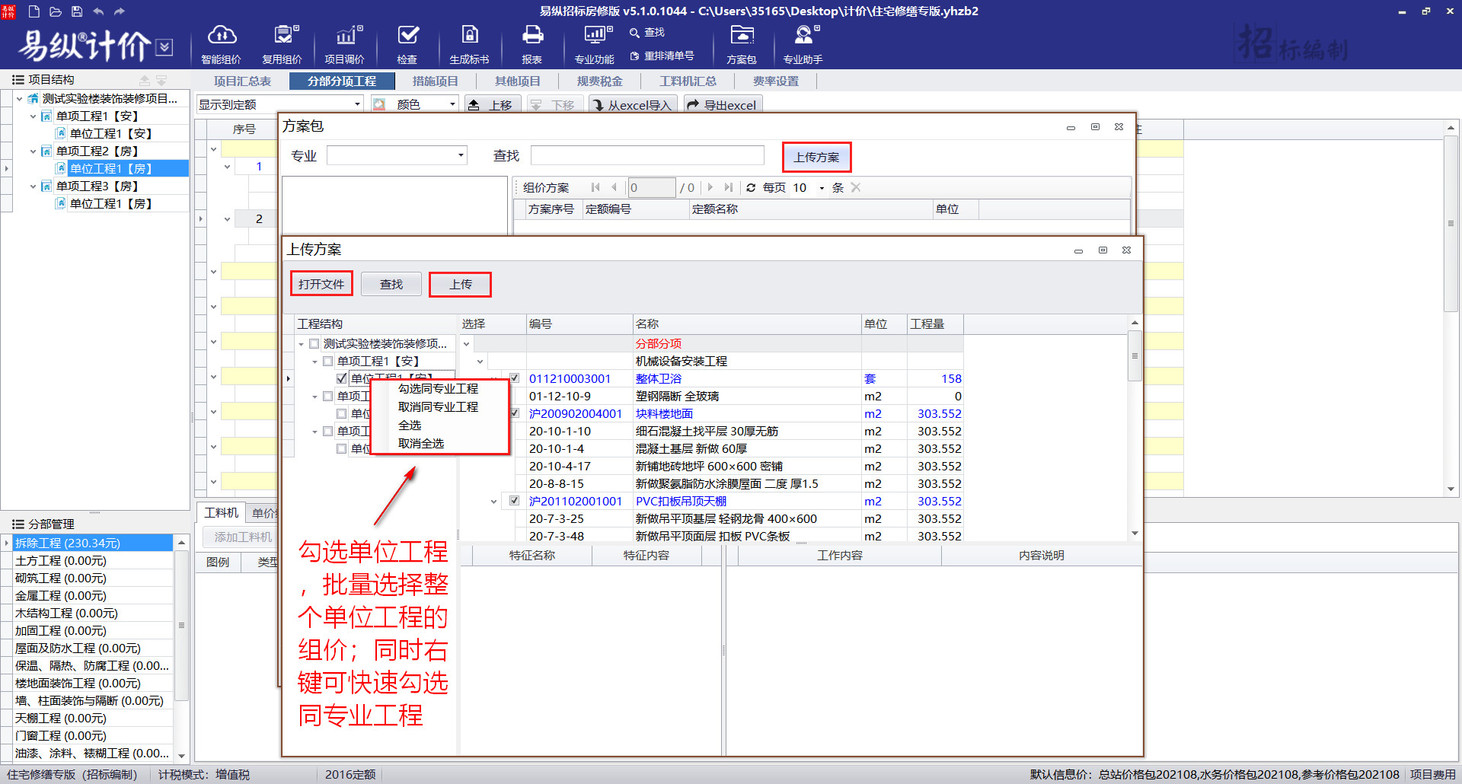Open 项目调价 tool
Image resolution: width=1462 pixels, height=784 pixels.
pyautogui.click(x=345, y=44)
